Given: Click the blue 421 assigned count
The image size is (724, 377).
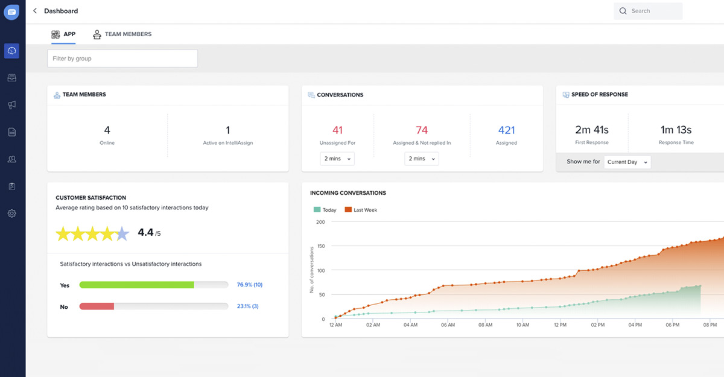Looking at the screenshot, I should pyautogui.click(x=507, y=130).
